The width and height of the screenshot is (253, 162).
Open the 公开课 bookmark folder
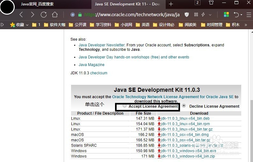point(78,24)
